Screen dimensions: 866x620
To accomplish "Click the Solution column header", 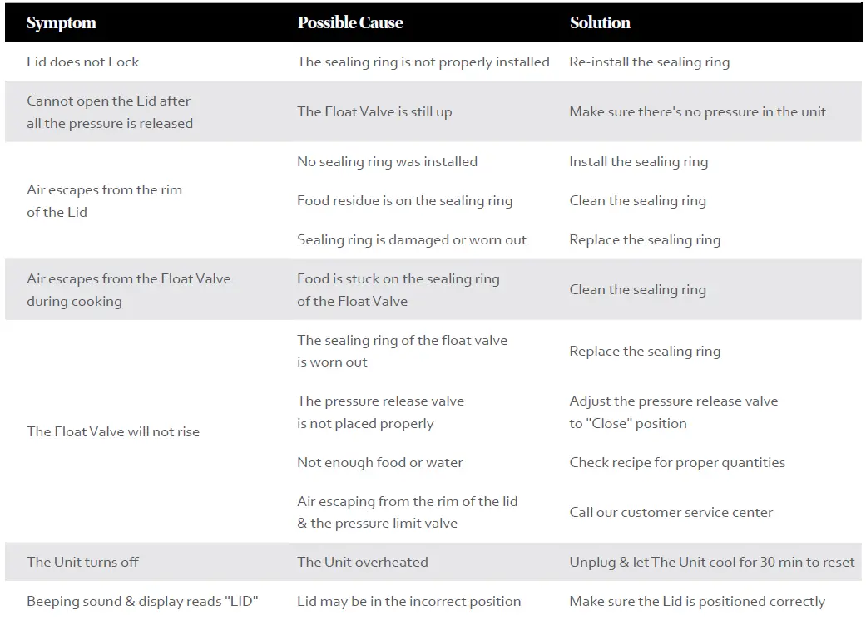I will [x=600, y=23].
